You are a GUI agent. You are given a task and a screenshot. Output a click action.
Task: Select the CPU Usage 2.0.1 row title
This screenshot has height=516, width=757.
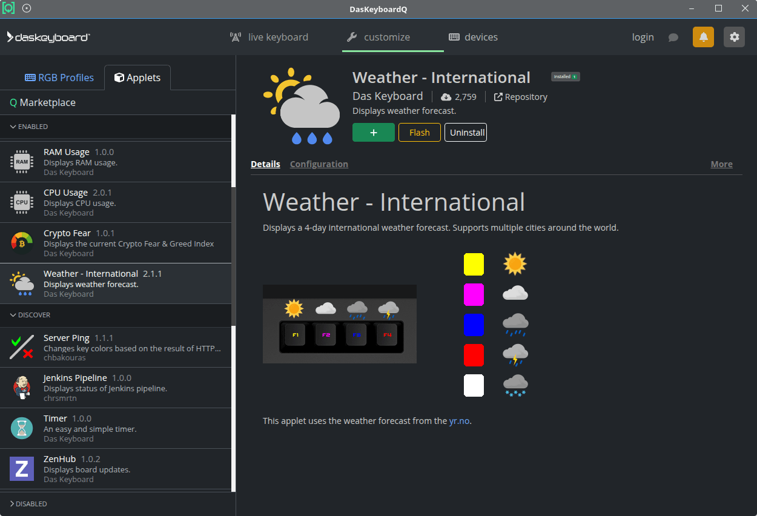(x=78, y=193)
